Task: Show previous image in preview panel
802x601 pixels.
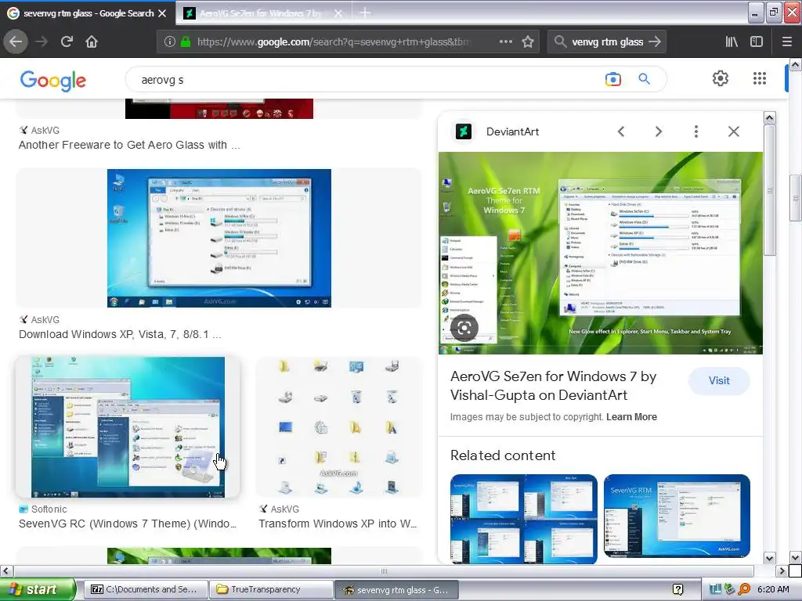Action: tap(621, 131)
